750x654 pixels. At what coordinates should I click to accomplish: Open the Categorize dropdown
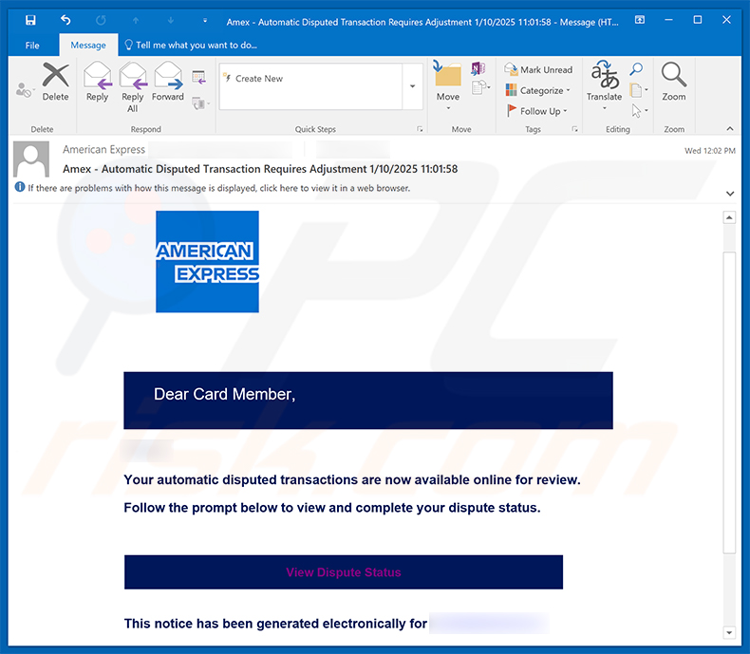click(x=538, y=90)
